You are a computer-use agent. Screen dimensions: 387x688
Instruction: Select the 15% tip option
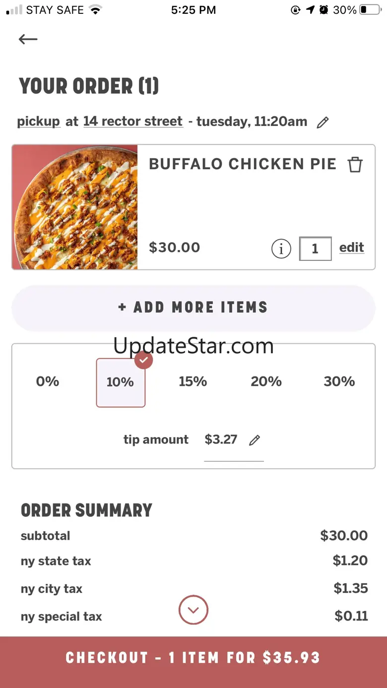coord(193,381)
